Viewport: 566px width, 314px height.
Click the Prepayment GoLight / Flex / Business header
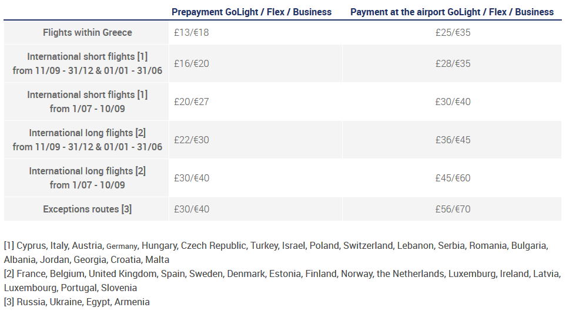252,12
